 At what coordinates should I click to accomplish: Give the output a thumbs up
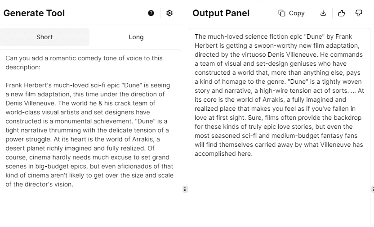click(x=341, y=14)
